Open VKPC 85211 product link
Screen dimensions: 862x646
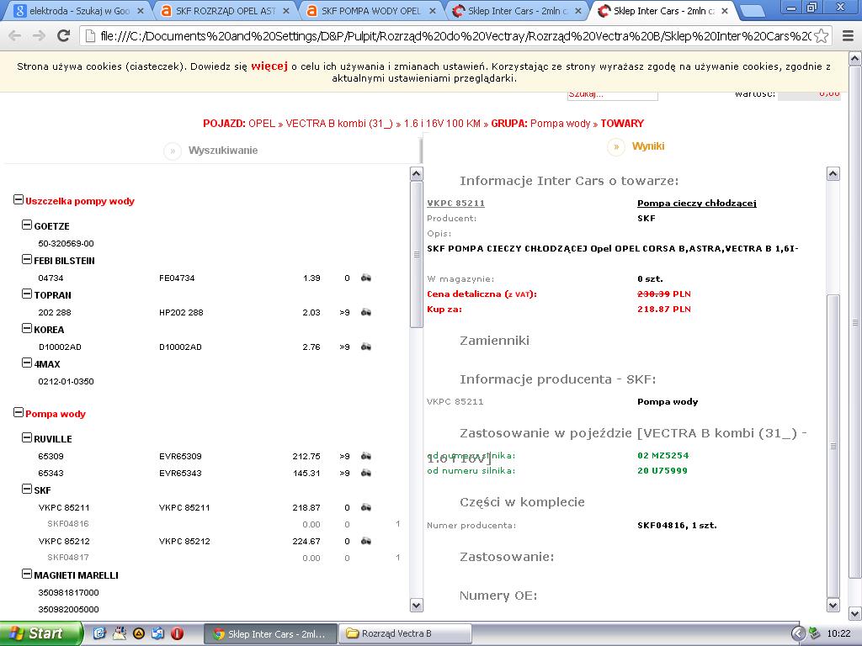click(x=455, y=204)
